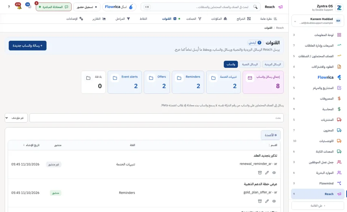Click the Reach breadcrumb link
Viewport: 347px width, 212px height.
tap(280, 28)
